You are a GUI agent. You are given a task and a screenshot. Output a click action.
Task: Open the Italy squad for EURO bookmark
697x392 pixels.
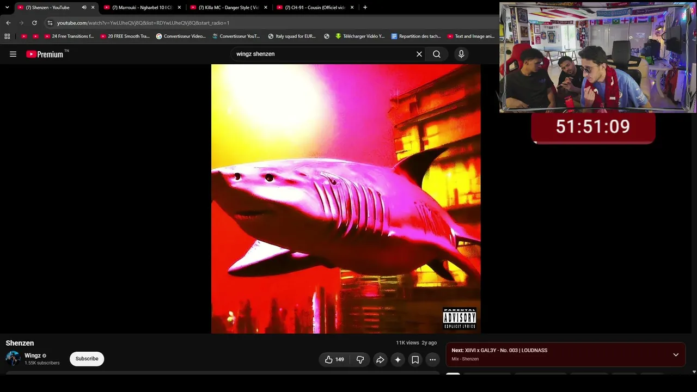(x=292, y=36)
